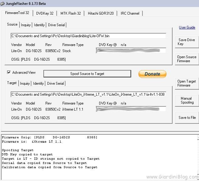This screenshot has width=199, height=181.
Task: Select the Source sub-tab
Action: (12, 24)
